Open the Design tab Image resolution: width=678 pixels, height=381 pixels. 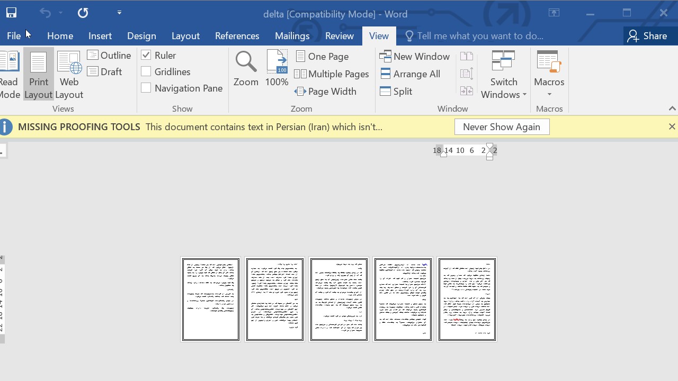(x=141, y=36)
